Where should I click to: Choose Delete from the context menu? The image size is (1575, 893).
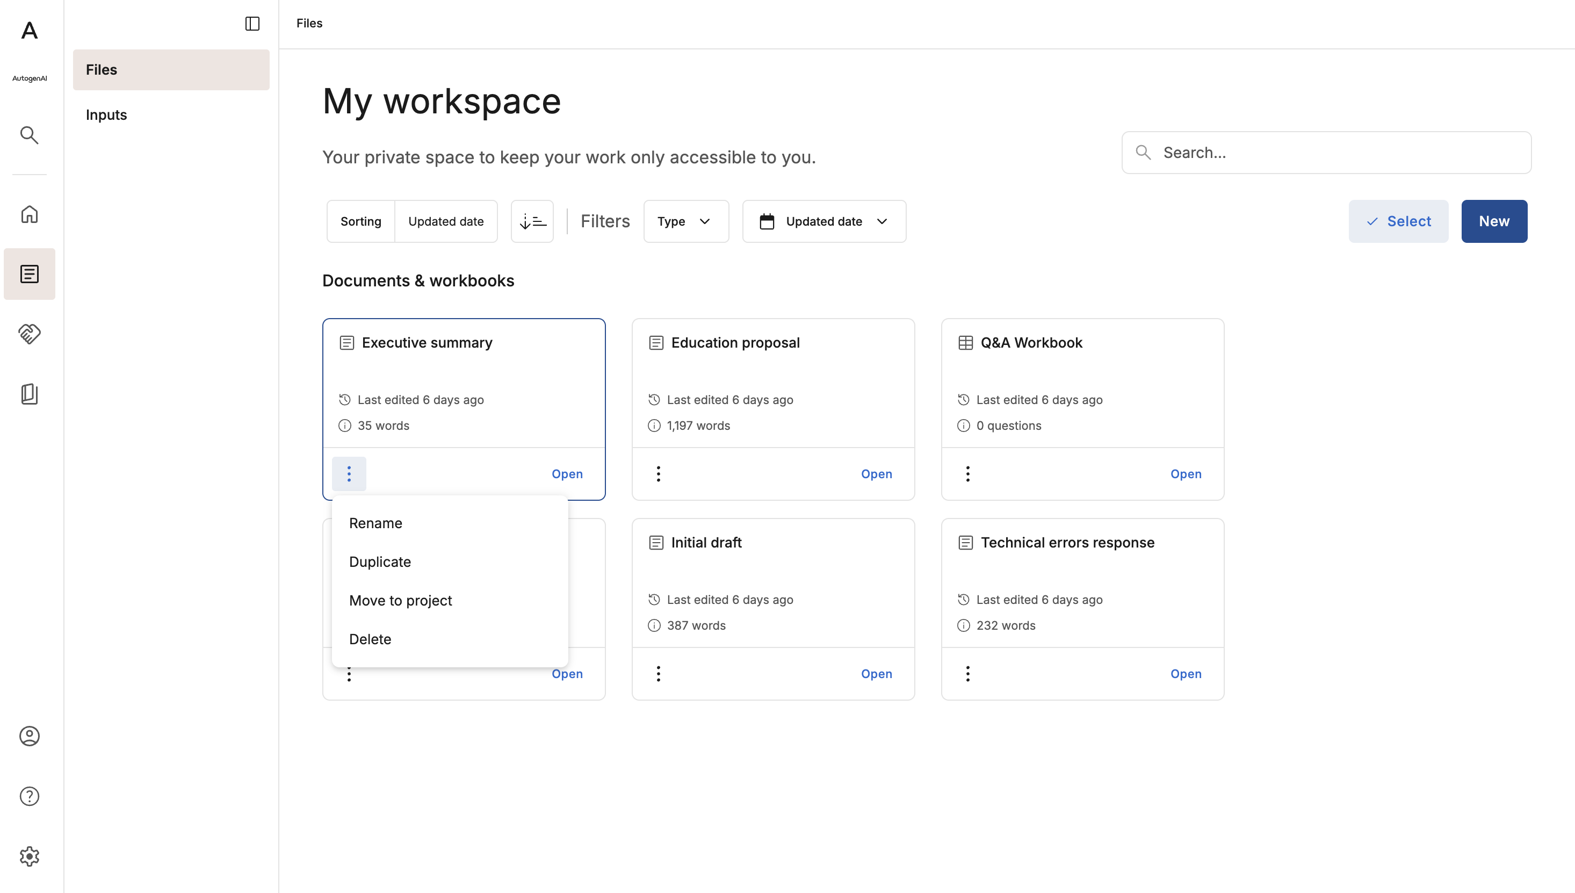click(x=450, y=639)
